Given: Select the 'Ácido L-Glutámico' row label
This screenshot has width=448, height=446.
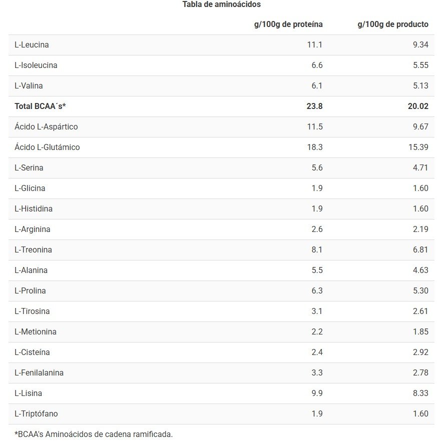Looking at the screenshot, I should pos(47,147).
